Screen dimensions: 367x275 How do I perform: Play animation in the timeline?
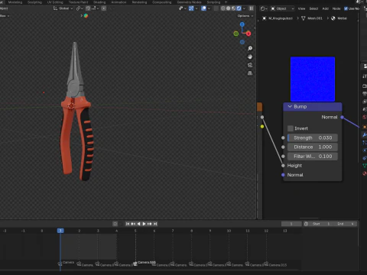tap(144, 224)
